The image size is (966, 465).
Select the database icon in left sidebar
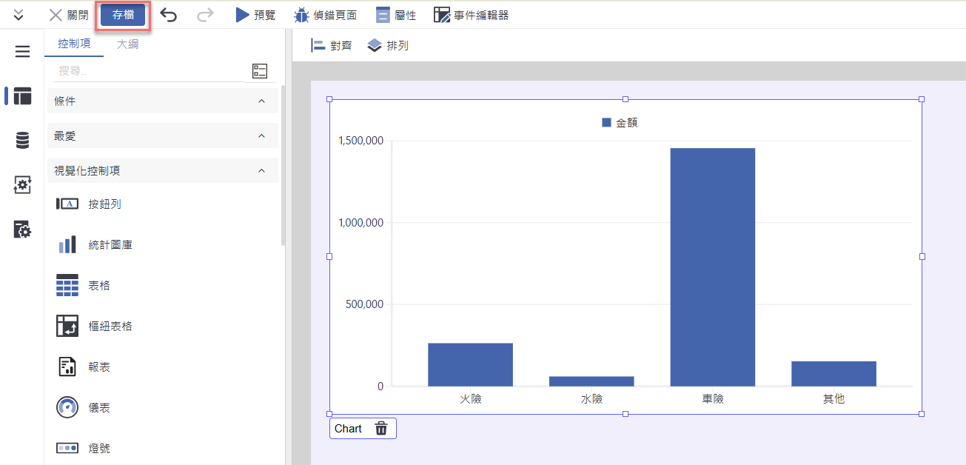coord(22,141)
